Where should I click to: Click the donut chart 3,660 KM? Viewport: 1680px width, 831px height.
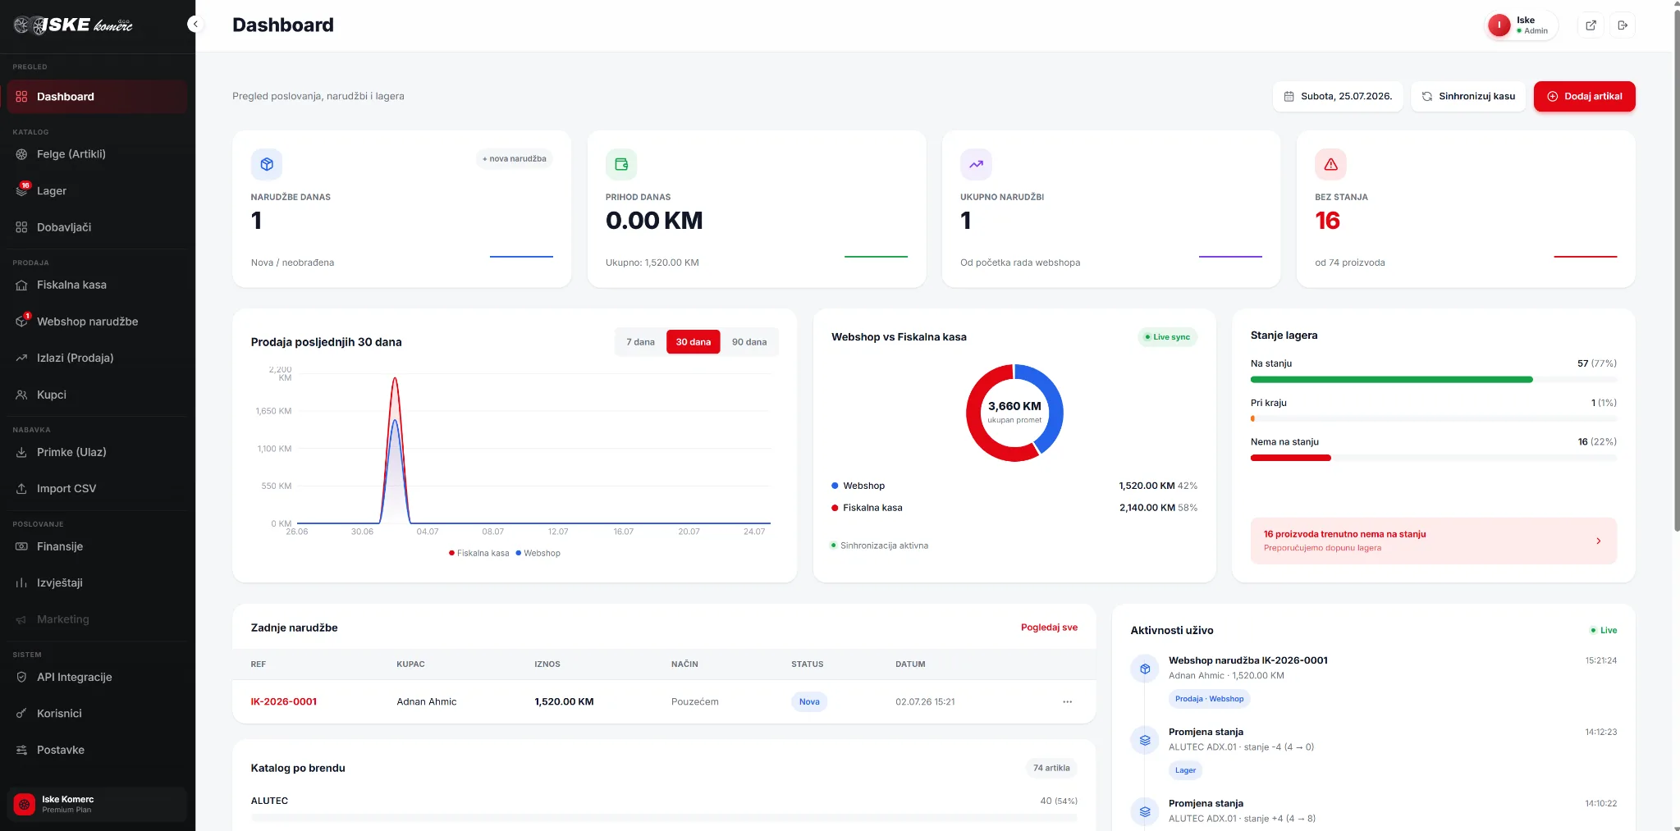click(1014, 413)
